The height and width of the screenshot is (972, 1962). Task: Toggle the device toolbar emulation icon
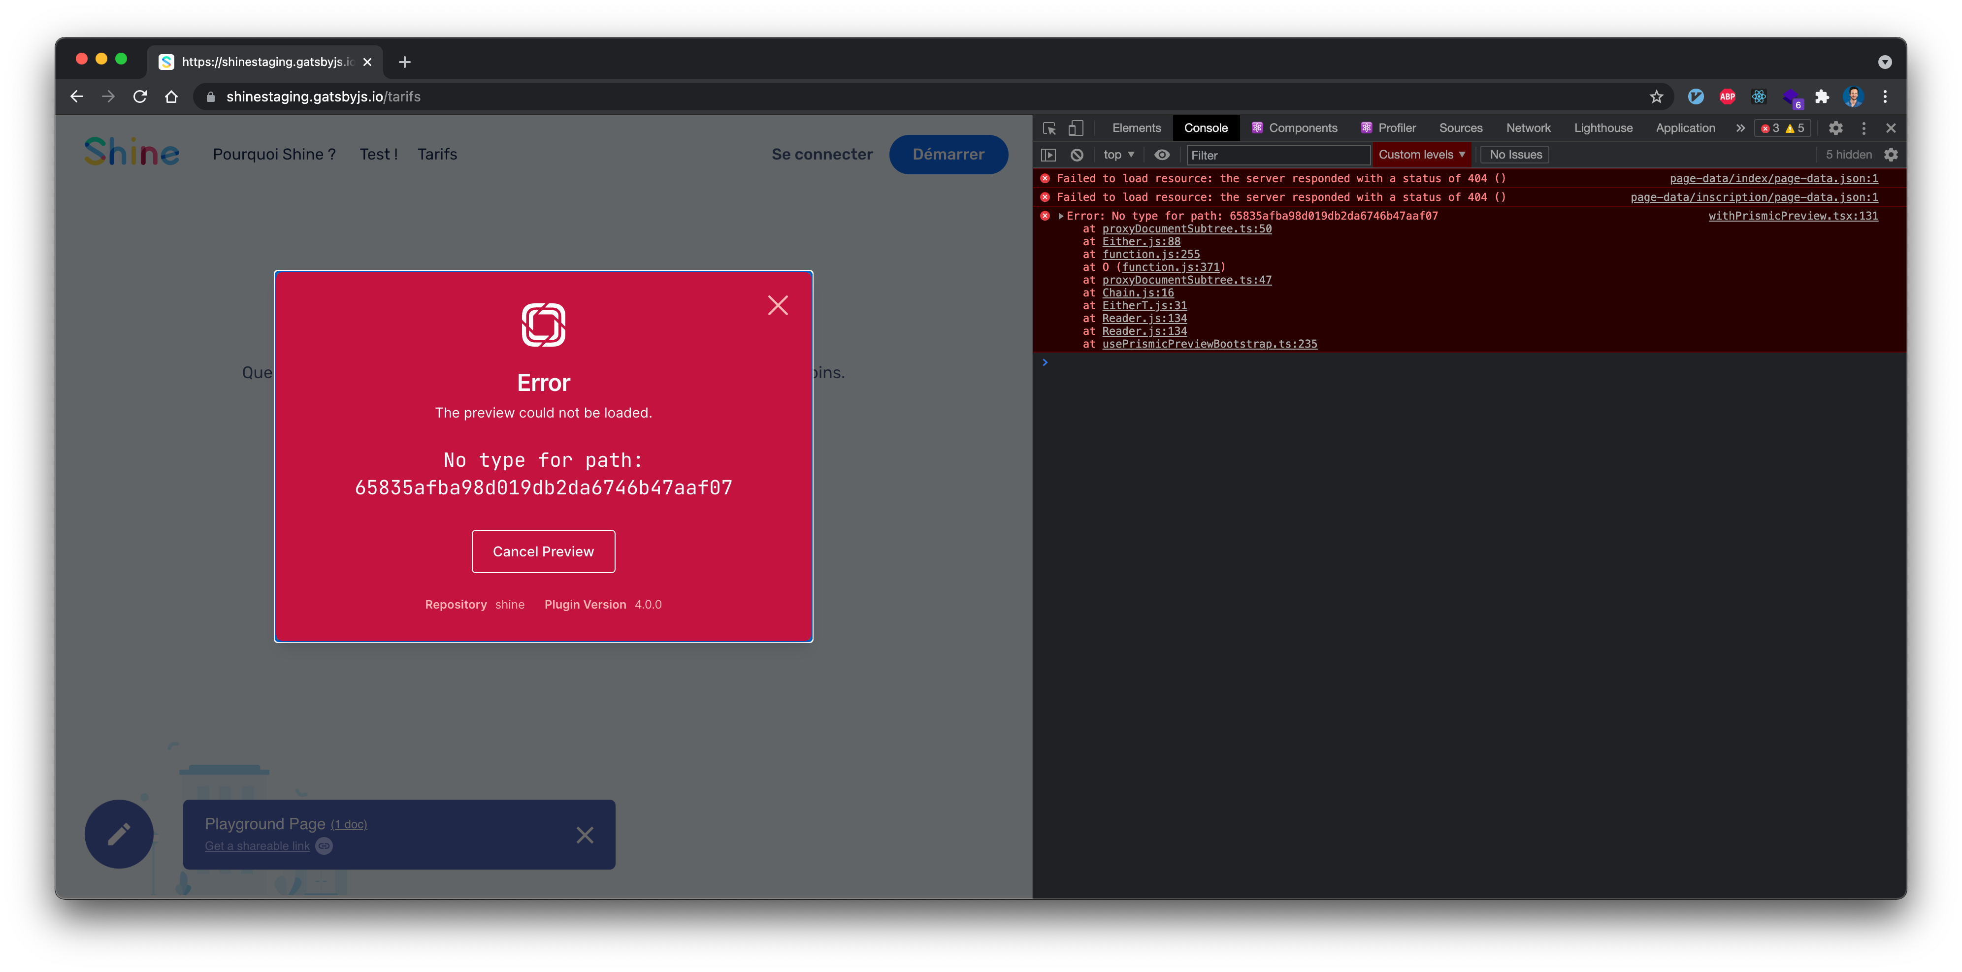[x=1077, y=128]
